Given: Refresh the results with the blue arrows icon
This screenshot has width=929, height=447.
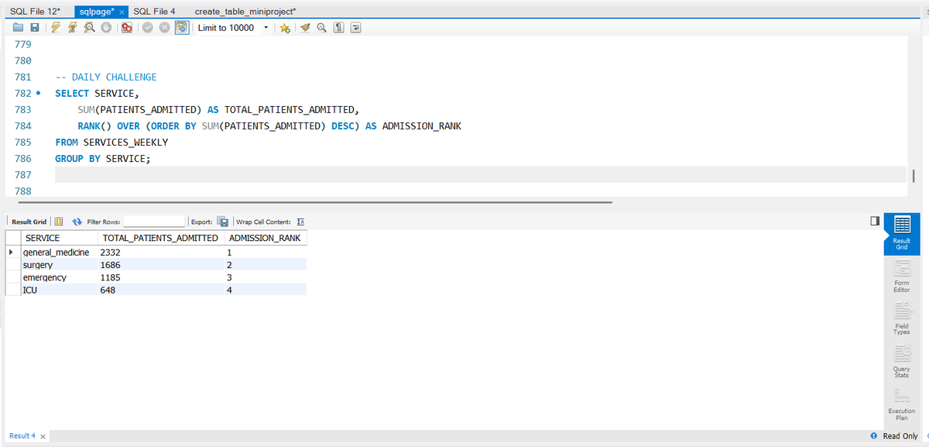Looking at the screenshot, I should click(x=77, y=222).
